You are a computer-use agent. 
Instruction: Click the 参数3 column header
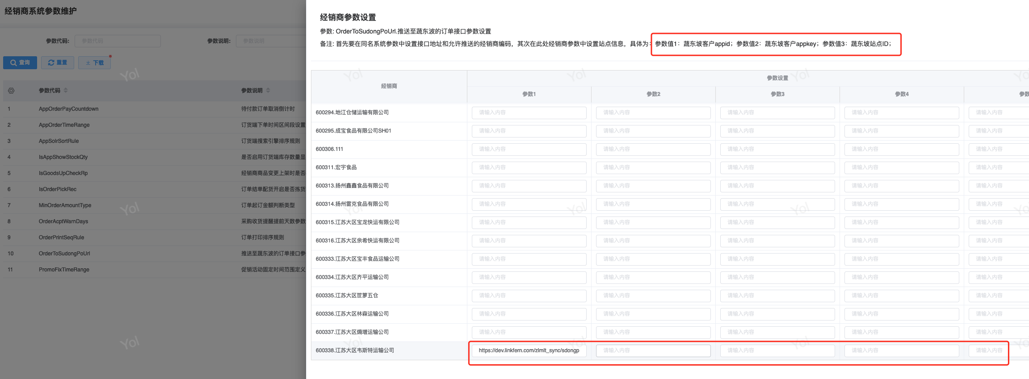point(777,94)
